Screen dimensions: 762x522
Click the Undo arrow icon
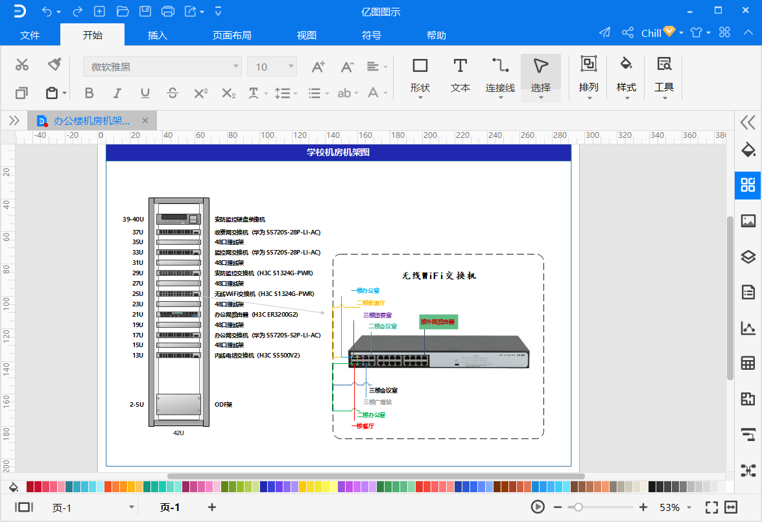pyautogui.click(x=47, y=11)
